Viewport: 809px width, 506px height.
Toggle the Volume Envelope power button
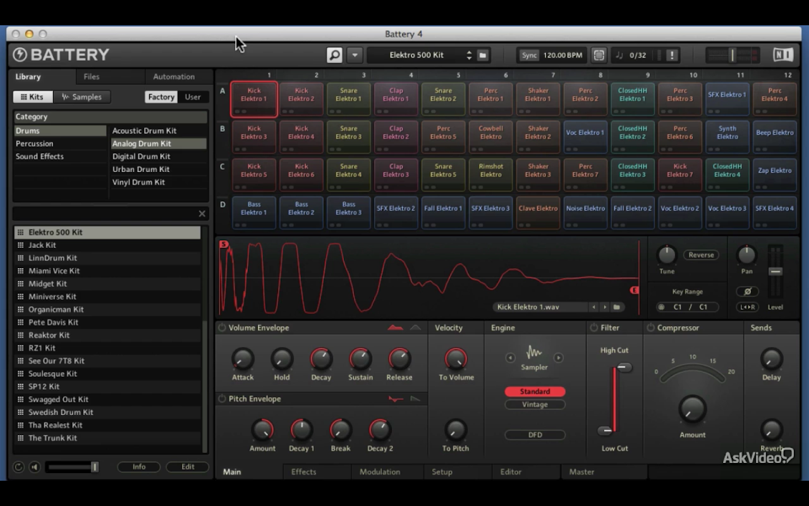[x=222, y=328]
